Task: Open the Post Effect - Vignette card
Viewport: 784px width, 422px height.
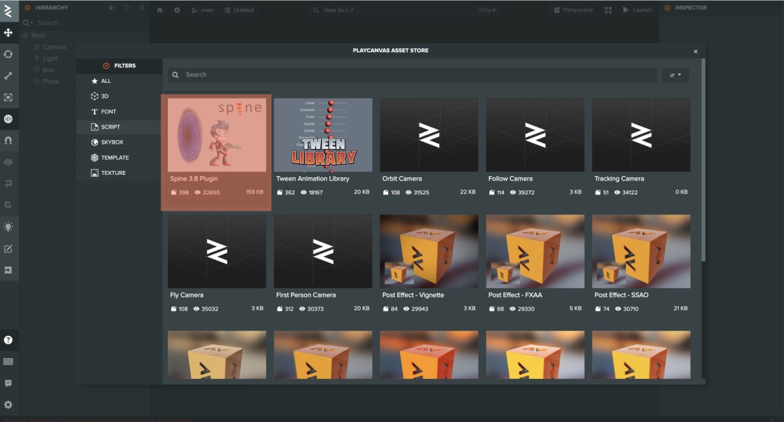Action: pos(429,265)
